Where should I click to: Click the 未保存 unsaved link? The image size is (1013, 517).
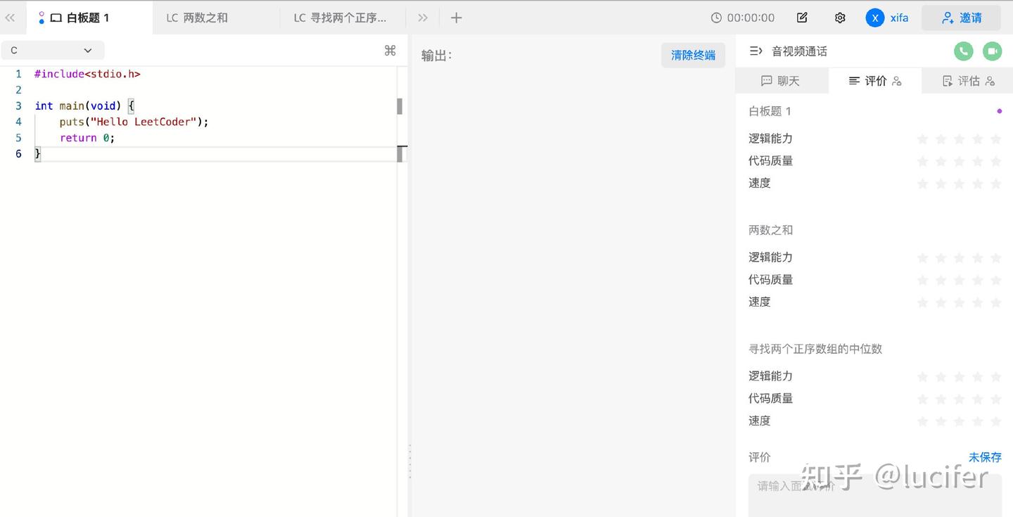(984, 457)
